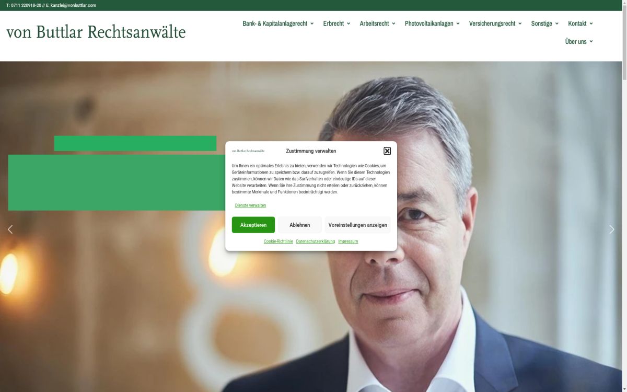Open the Kontakt menu
The image size is (627, 392).
pyautogui.click(x=580, y=24)
